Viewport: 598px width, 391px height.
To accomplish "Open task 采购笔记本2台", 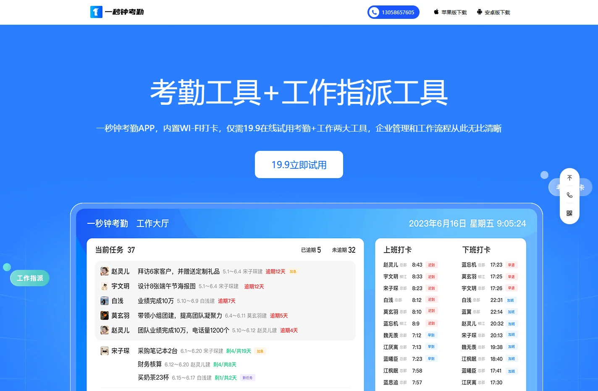I will [157, 351].
